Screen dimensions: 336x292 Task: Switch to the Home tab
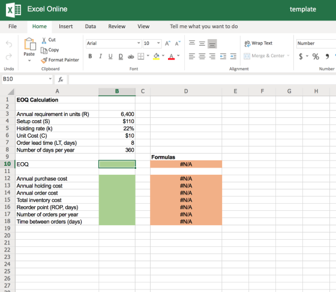(40, 26)
